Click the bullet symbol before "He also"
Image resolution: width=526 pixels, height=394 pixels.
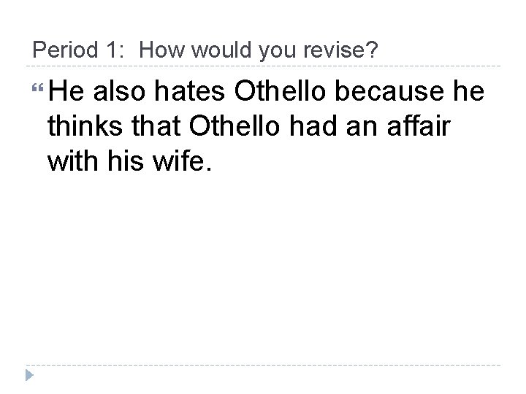pos(39,93)
